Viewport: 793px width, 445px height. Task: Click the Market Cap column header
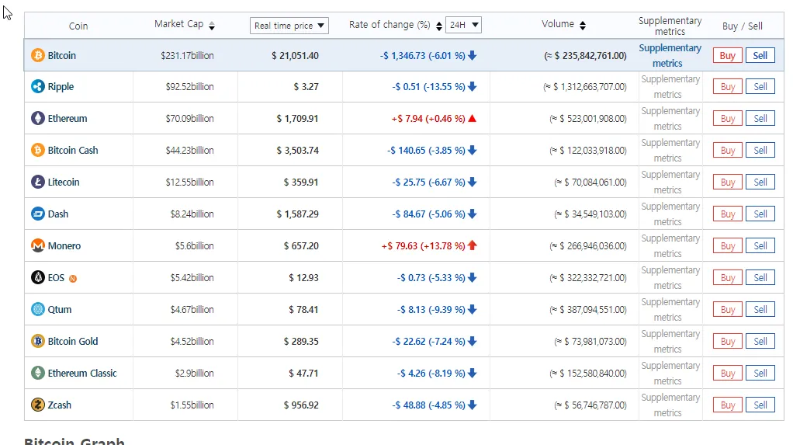point(178,24)
